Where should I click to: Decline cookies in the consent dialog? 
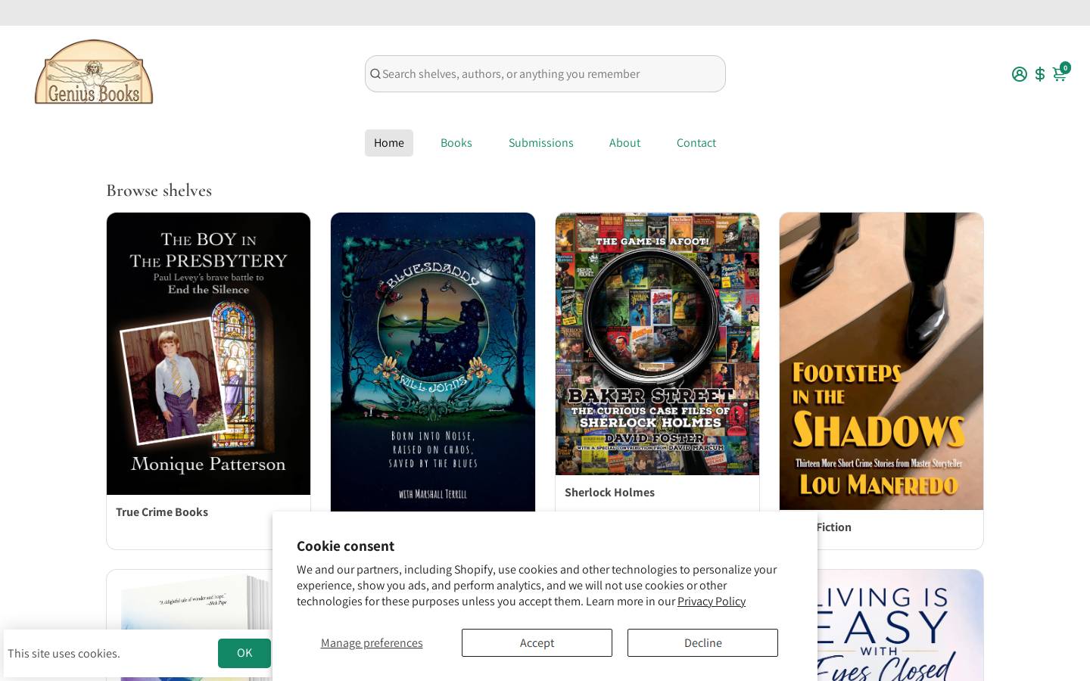(x=702, y=643)
